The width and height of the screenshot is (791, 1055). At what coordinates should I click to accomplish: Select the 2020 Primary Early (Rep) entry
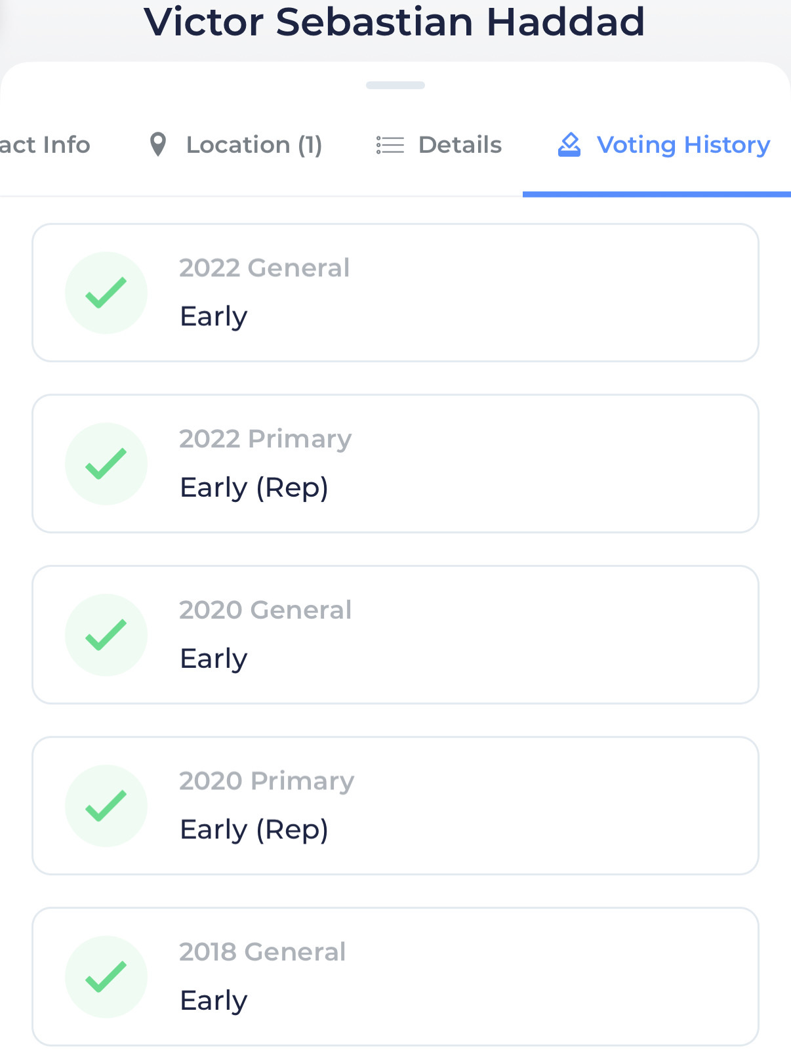coord(395,806)
